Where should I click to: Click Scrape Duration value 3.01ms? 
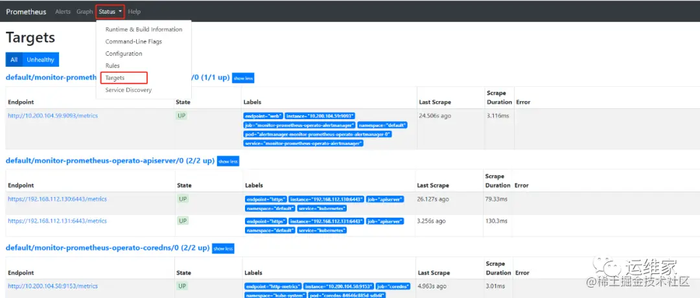click(496, 286)
